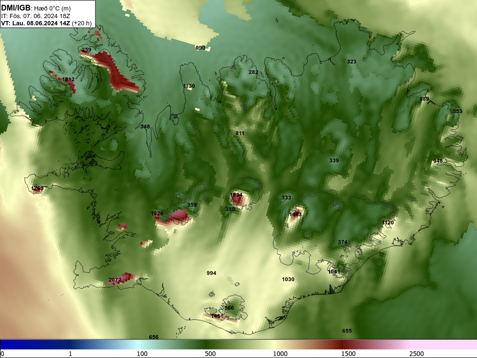
Task: Click the 1451 value label
Action: pyautogui.click(x=217, y=316)
